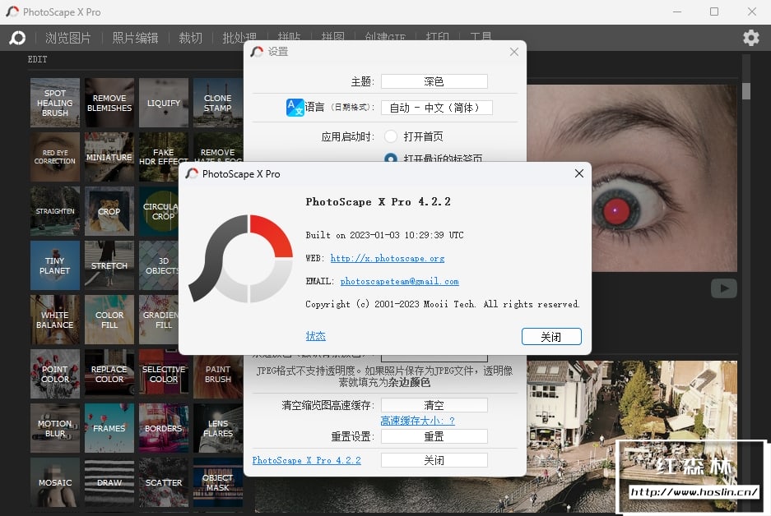
Task: Open the Straighten tool tile
Action: point(54,211)
